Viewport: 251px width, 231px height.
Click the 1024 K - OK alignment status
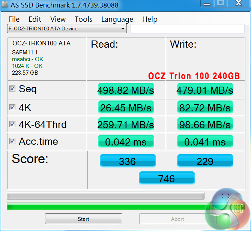click(x=27, y=66)
